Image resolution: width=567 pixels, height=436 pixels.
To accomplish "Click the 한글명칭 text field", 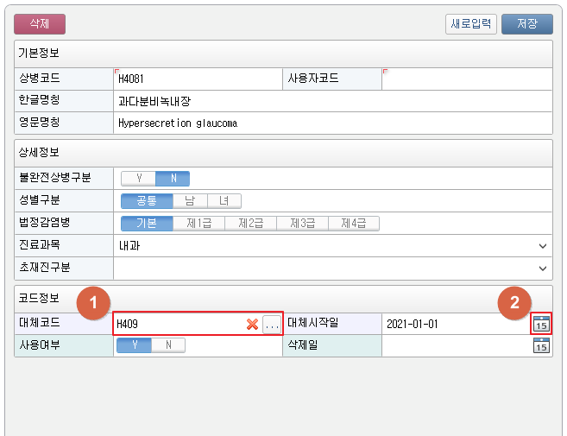I will [x=332, y=100].
